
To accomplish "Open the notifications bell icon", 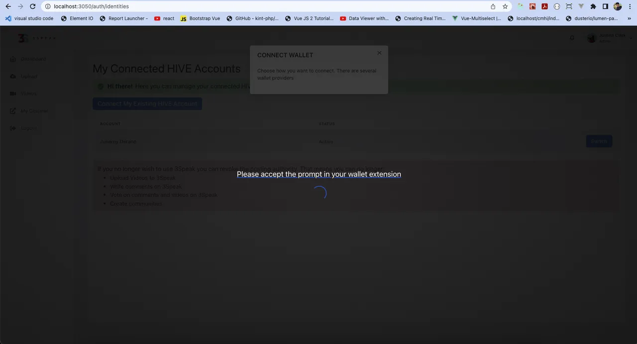I will pos(572,38).
